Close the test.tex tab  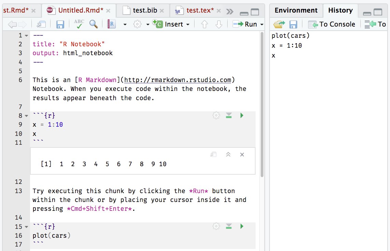(x=219, y=11)
